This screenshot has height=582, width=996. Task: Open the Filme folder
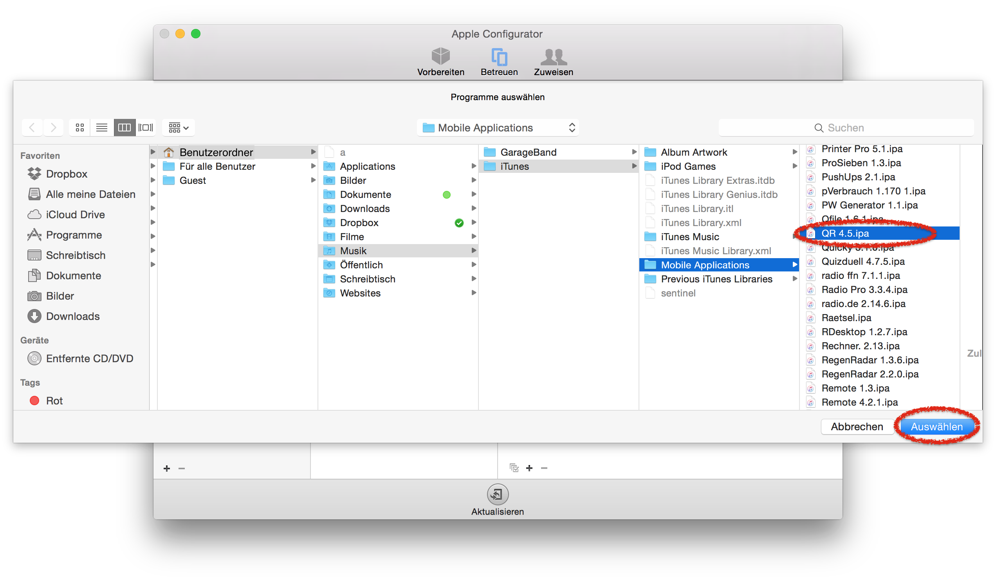398,237
